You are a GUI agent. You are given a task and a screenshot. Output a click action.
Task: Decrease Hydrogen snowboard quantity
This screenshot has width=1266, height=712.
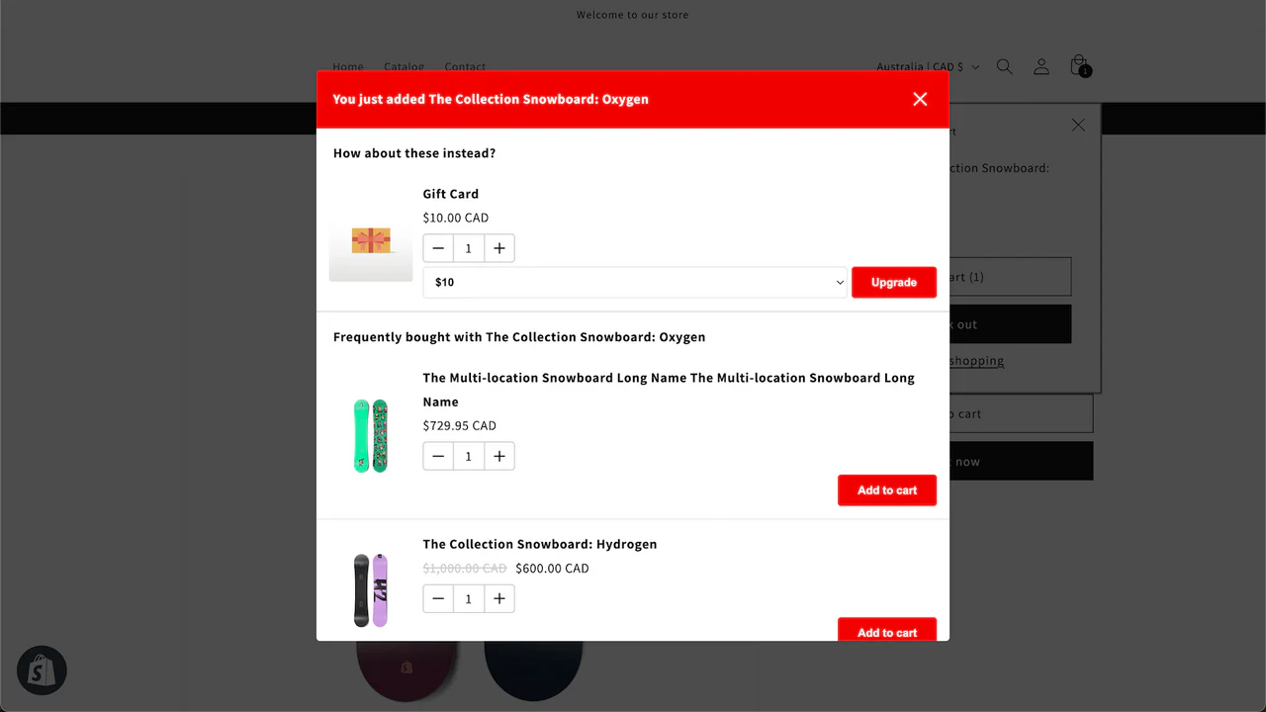pos(438,598)
